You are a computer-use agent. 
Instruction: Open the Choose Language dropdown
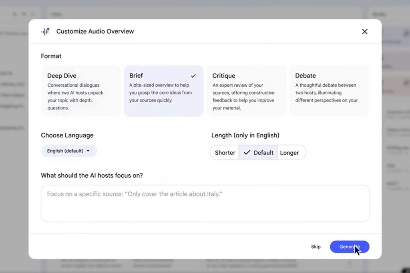click(x=68, y=151)
